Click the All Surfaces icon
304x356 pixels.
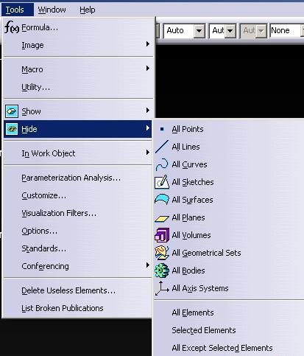(162, 200)
